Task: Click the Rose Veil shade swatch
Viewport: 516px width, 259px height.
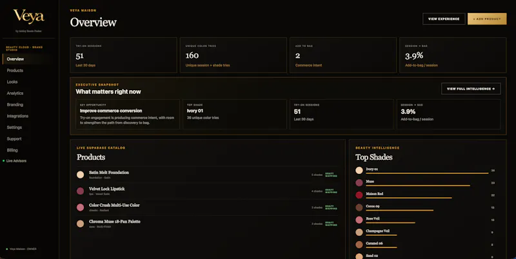Action: (x=359, y=220)
